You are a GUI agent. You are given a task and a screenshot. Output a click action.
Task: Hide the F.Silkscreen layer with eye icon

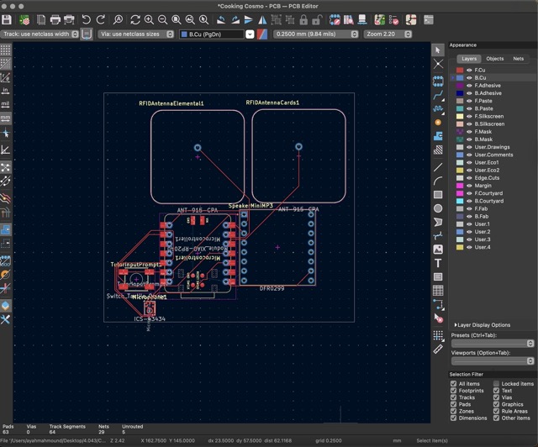469,116
